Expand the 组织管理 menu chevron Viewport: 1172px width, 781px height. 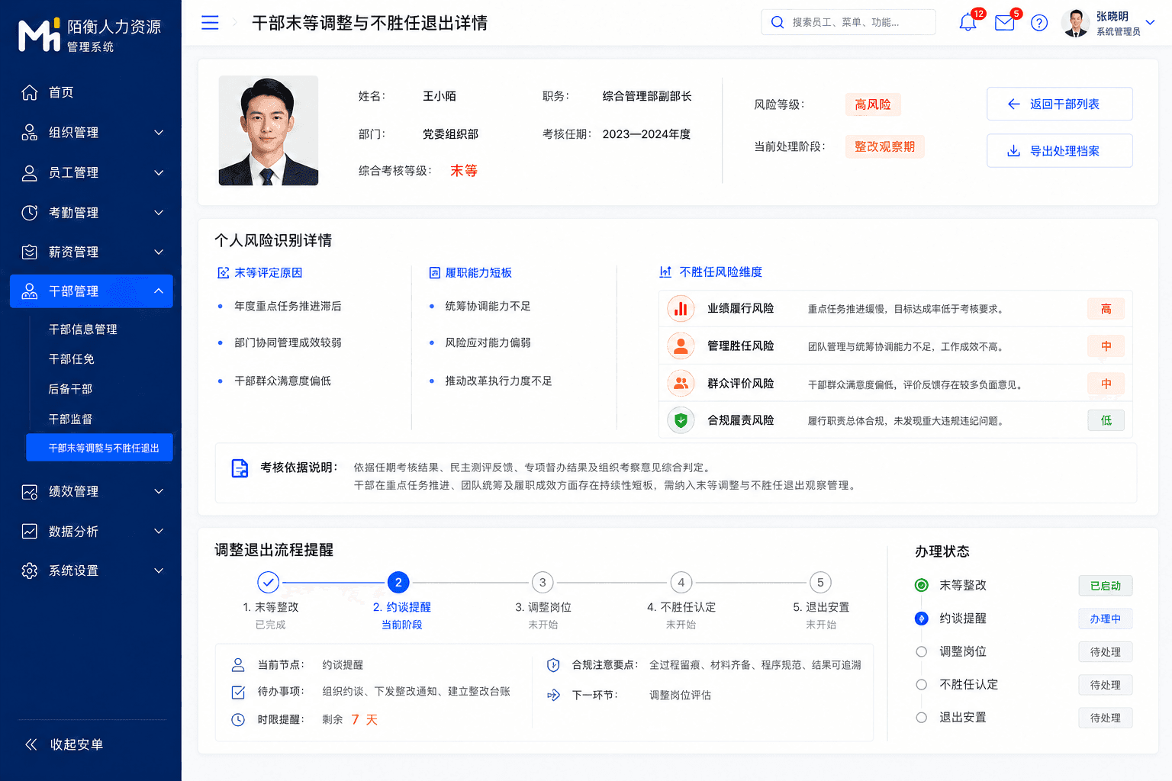(159, 132)
